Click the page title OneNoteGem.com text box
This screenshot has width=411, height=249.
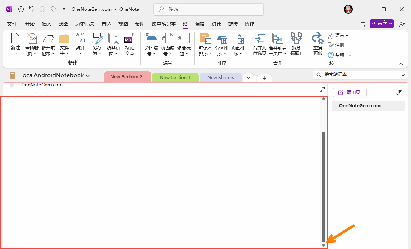pyautogui.click(x=50, y=88)
